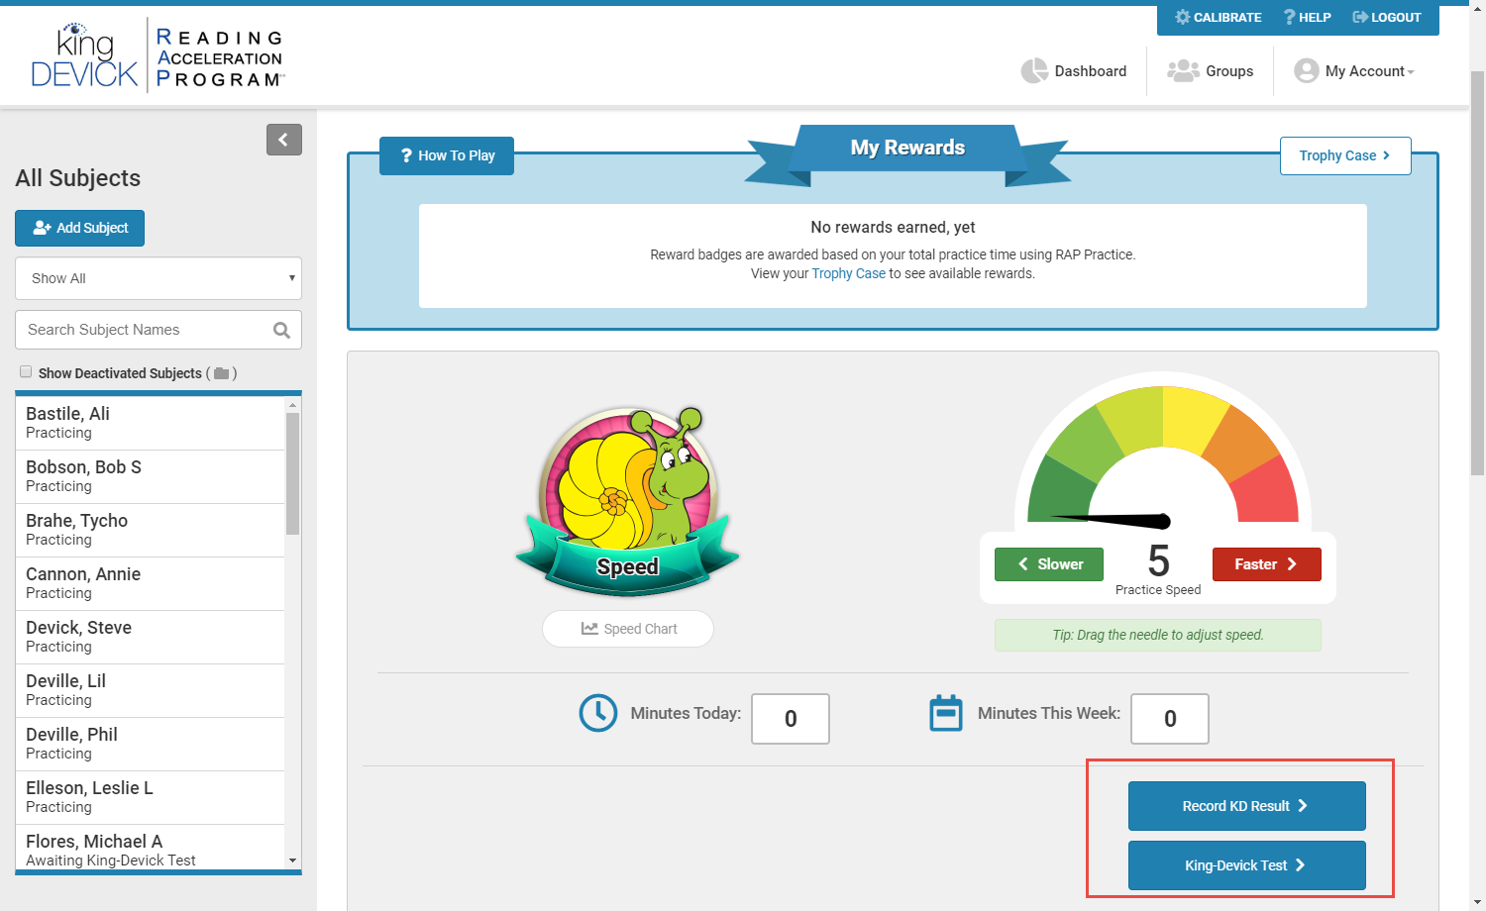Click the Speed snail badge
The image size is (1486, 911).
pos(627,500)
